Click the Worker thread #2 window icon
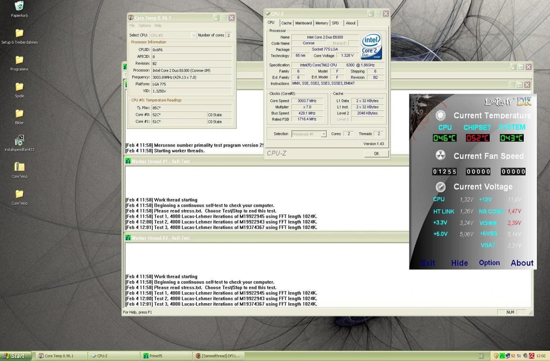Viewport: 550px width, 361px height. (x=128, y=238)
